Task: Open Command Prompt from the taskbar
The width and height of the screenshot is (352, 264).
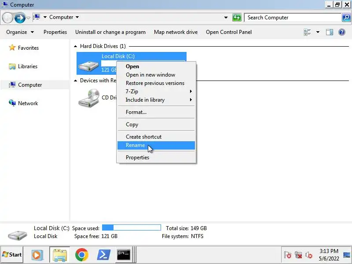Action: click(x=124, y=255)
